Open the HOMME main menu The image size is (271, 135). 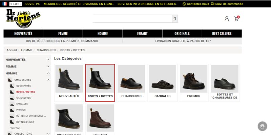(x=103, y=34)
